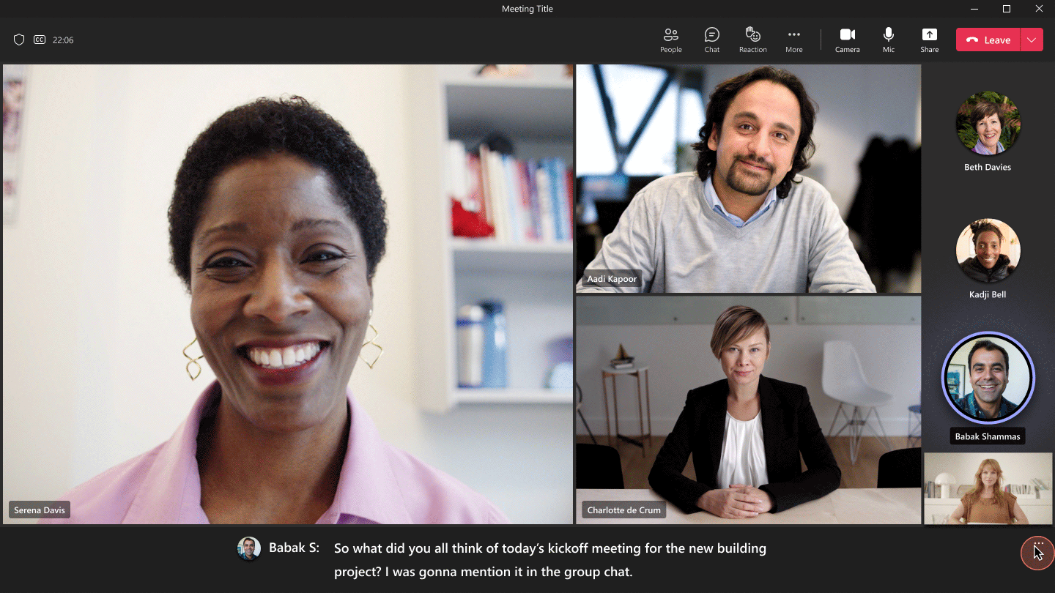Turn off the Camera
Viewport: 1055px width, 593px height.
[x=847, y=40]
